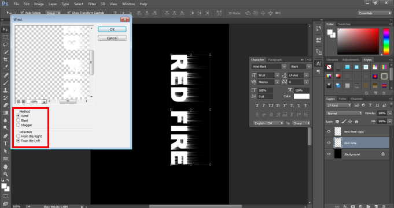Select the Path Selection tool
The height and width of the screenshot is (208, 394).
pyautogui.click(x=5, y=151)
